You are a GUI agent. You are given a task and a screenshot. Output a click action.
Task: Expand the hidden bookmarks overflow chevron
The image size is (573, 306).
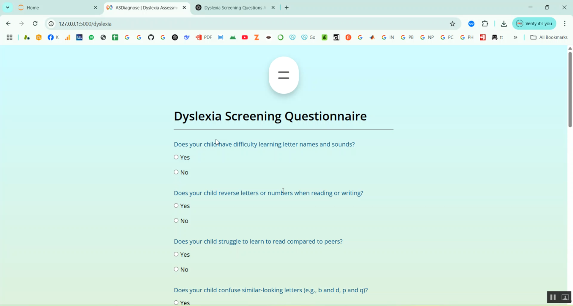515,37
